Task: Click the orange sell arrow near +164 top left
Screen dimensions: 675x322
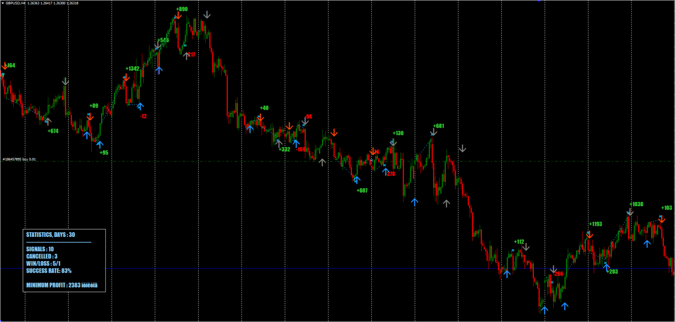Action: tap(4, 67)
